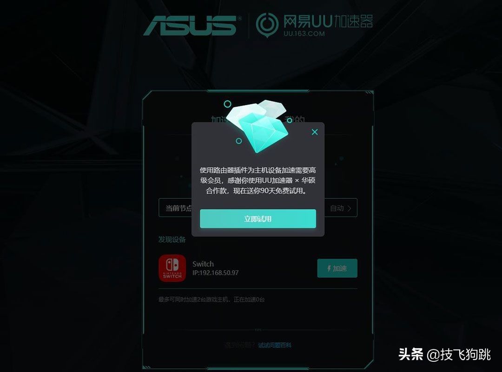Click the lightning bolt on 加速 button

[329, 269]
